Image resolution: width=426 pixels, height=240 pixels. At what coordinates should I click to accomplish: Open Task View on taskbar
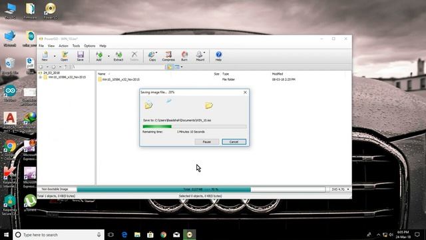tap(111, 235)
